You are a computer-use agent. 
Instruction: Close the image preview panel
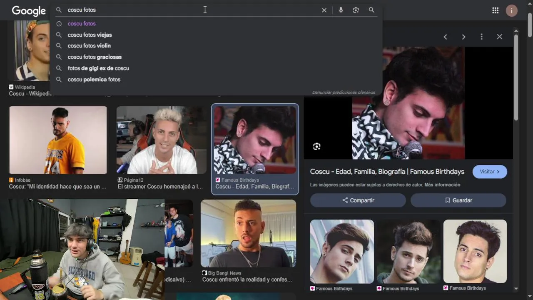[500, 37]
